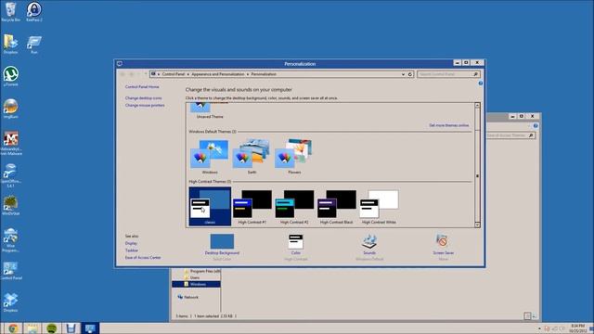Click the theme list scroll down arrow
This screenshot has height=334, width=594.
point(477,225)
